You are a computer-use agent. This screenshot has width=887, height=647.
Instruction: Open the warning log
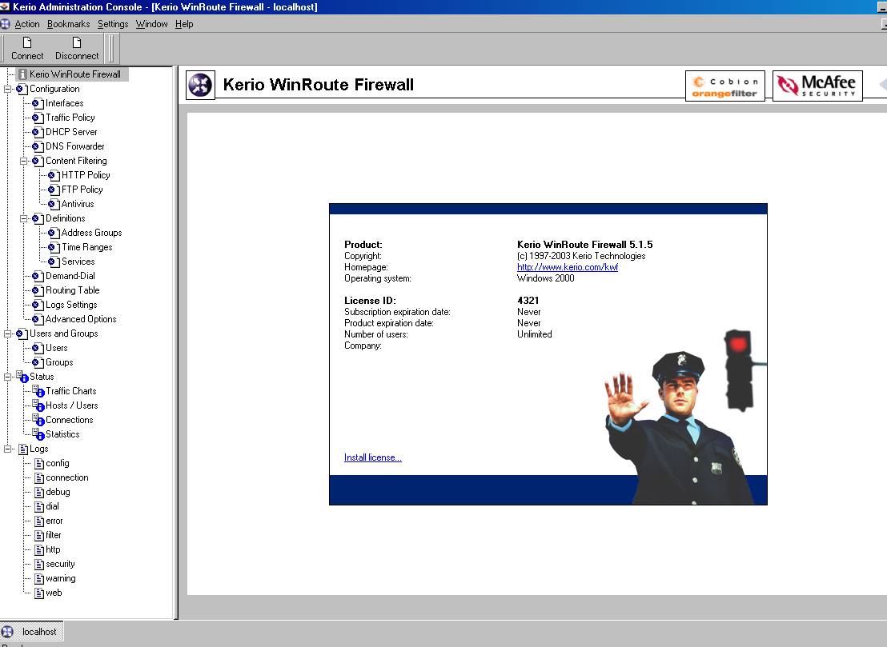[61, 579]
